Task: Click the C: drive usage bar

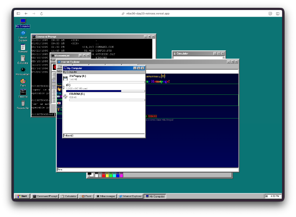Action: [x=105, y=91]
